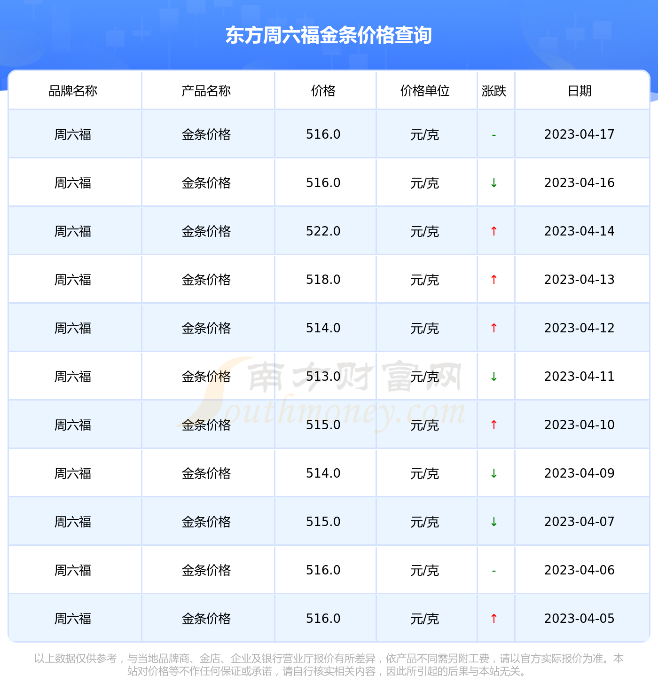
Task: Click the red up arrow for 2023-04-12
Action: coord(494,328)
